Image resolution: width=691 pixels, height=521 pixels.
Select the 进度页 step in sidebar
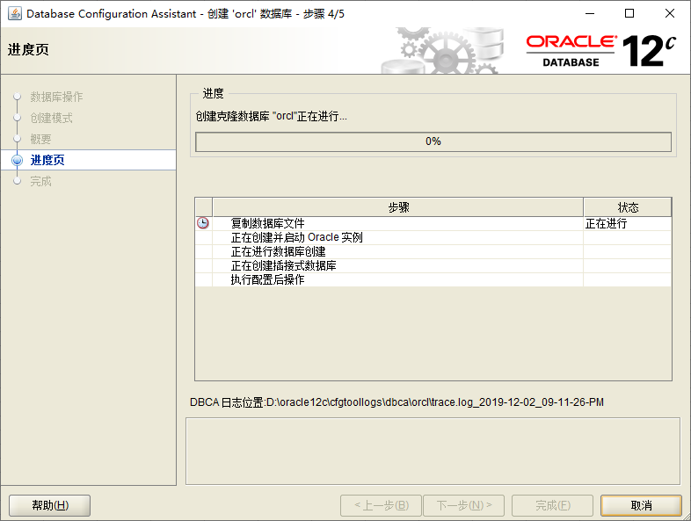[x=47, y=160]
